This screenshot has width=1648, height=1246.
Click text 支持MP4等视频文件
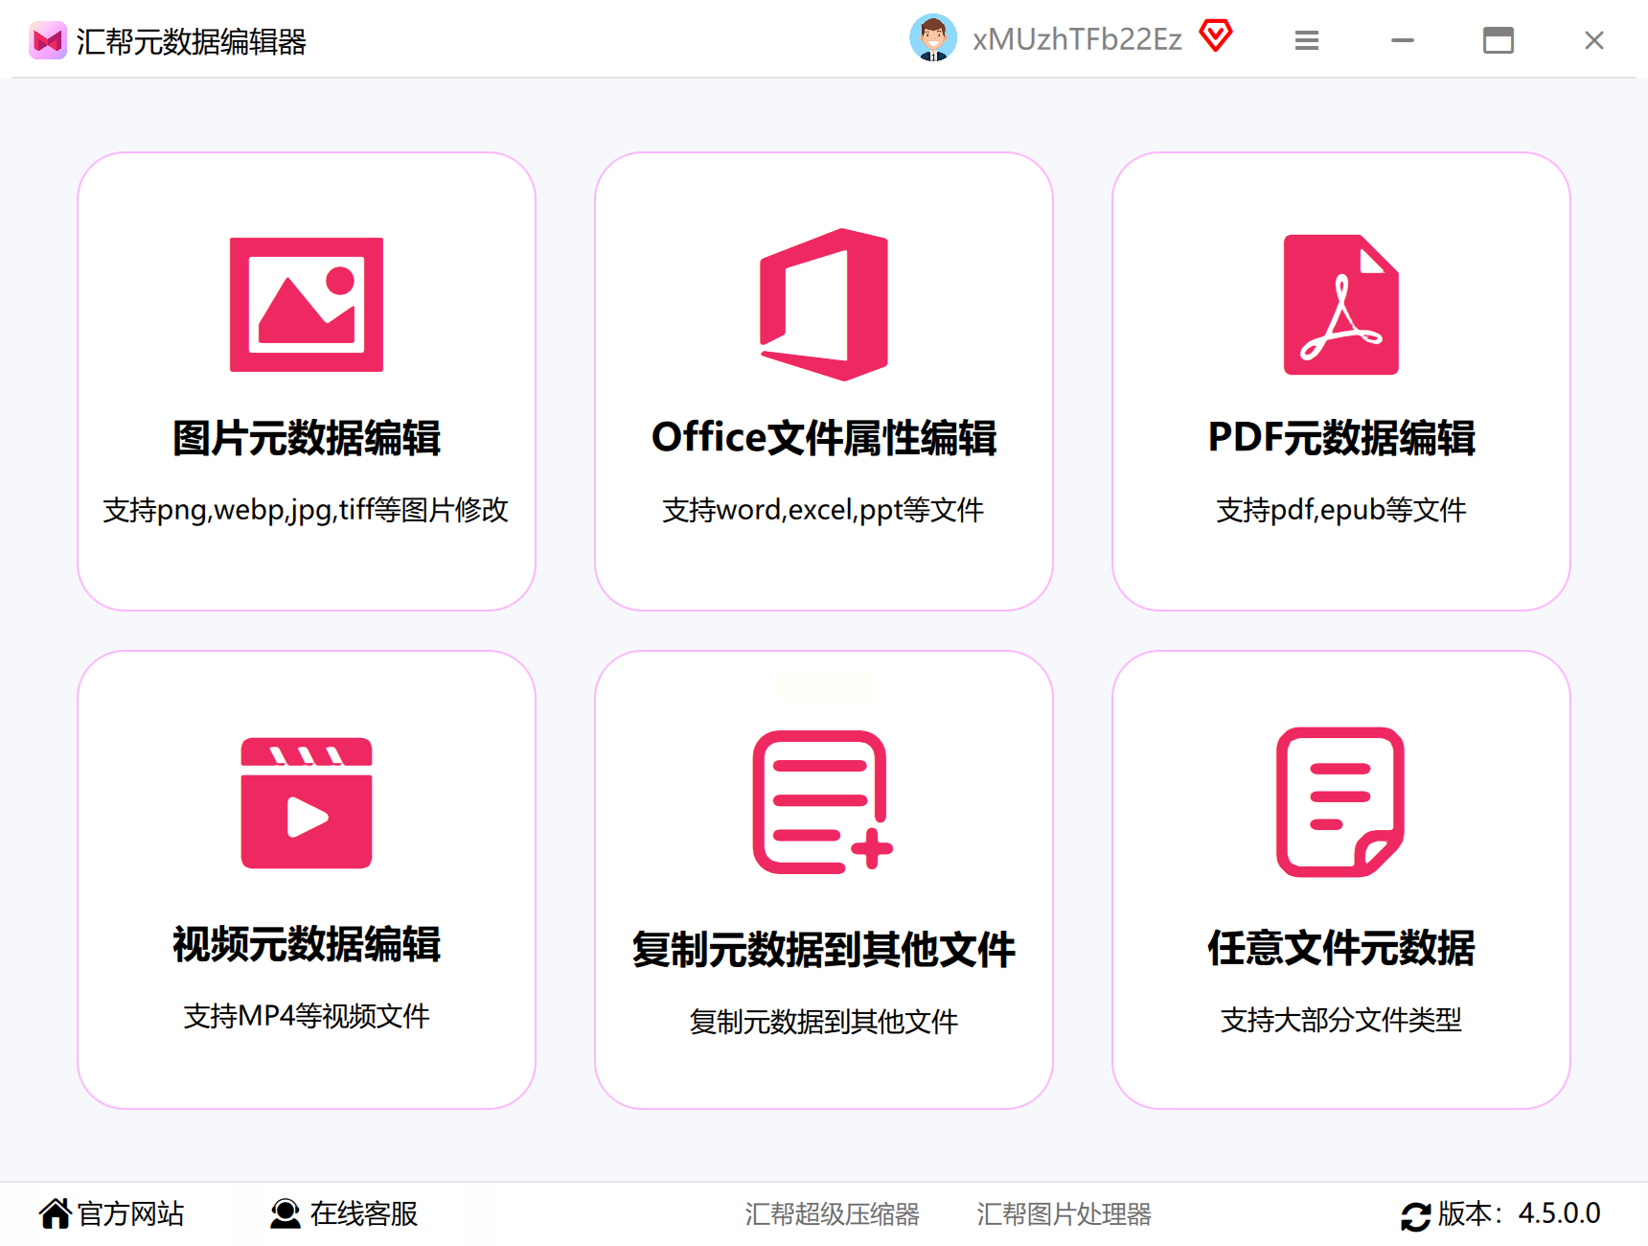pos(307,1016)
